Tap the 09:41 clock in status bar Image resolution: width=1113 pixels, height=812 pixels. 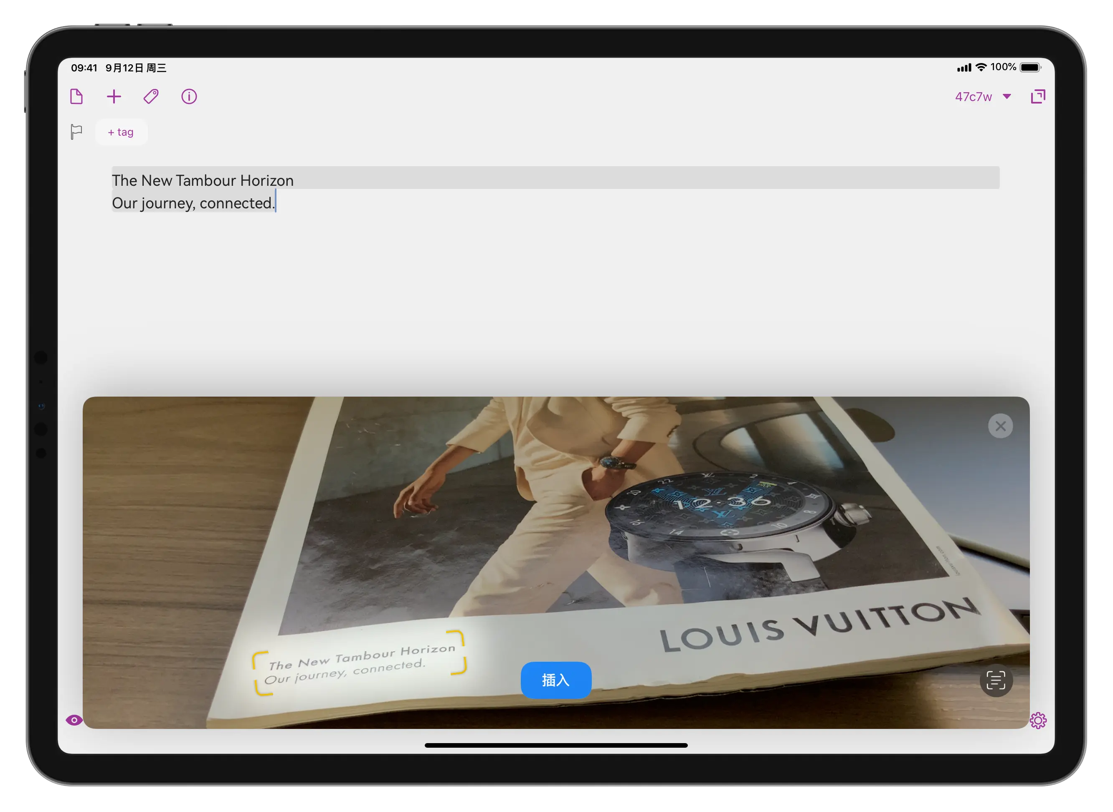coord(84,68)
